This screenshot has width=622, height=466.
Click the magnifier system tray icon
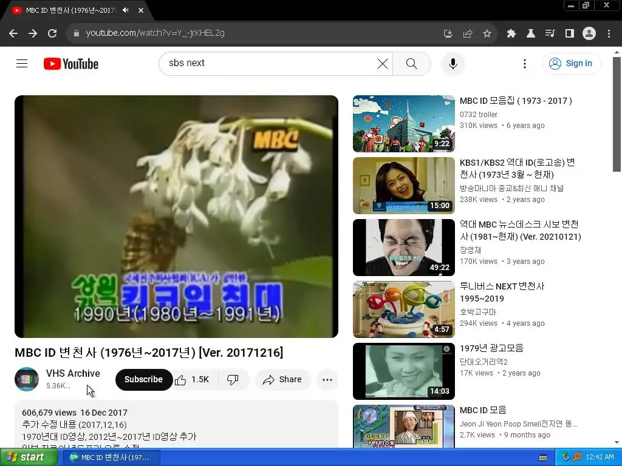(577, 457)
